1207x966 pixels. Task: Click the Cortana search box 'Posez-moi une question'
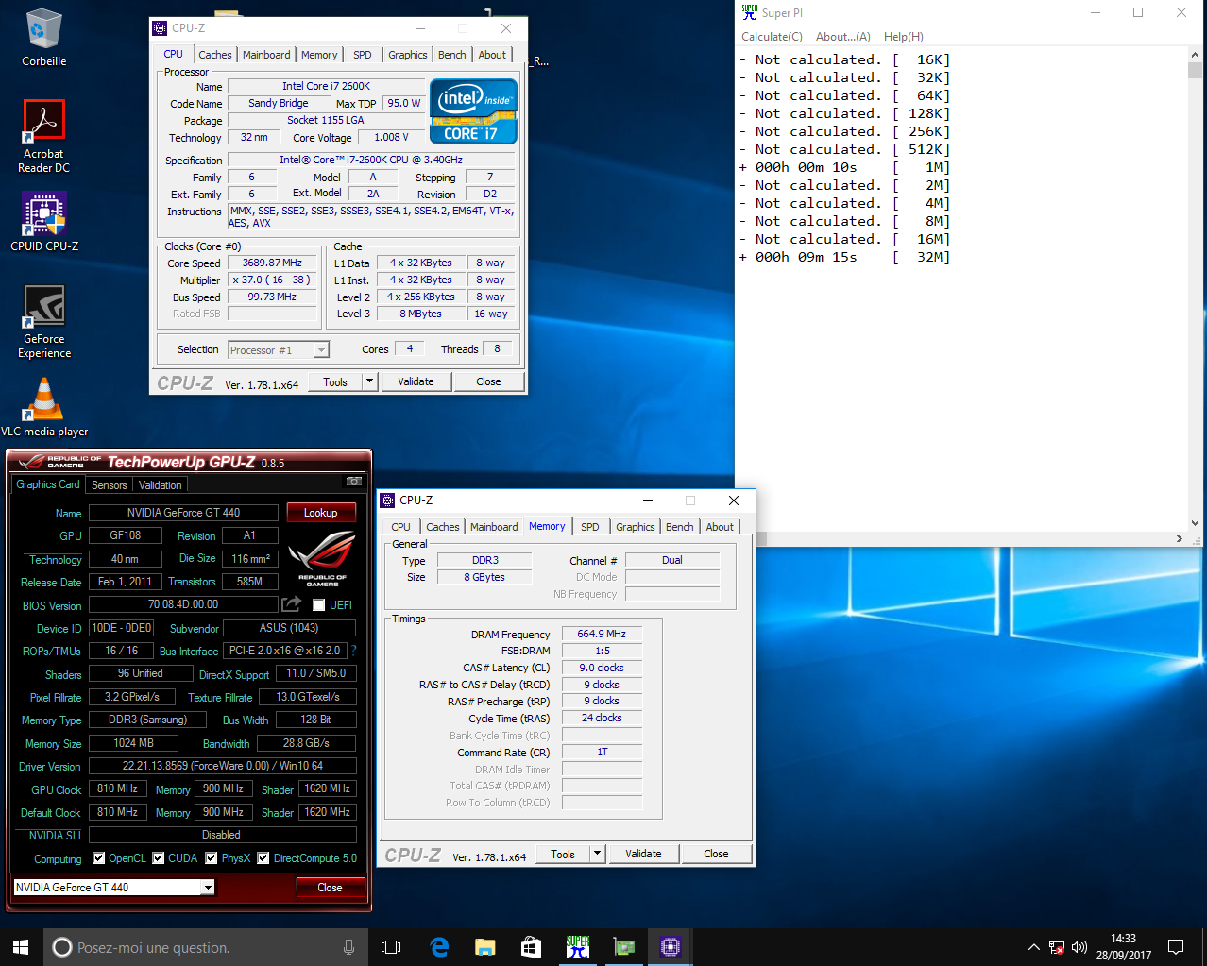(205, 947)
